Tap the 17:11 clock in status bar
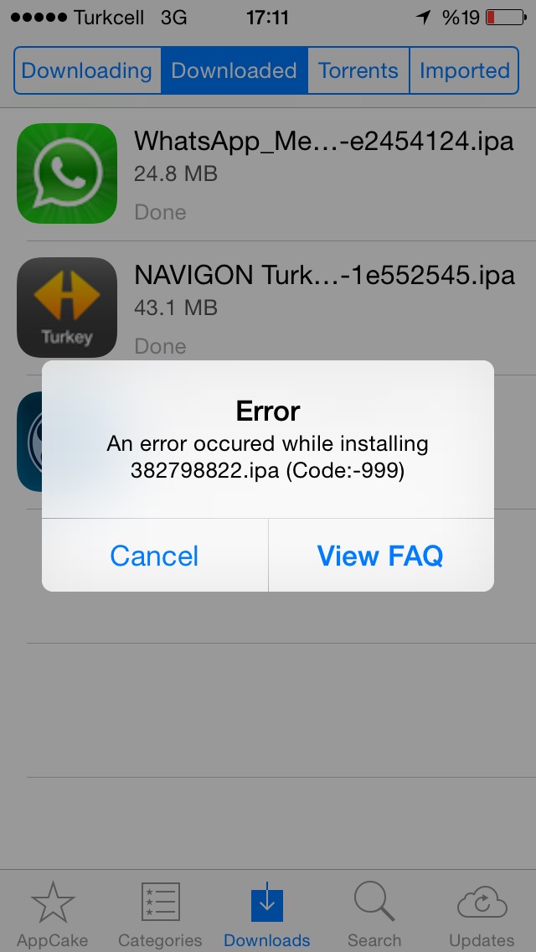Screen dimensions: 536x952 267,18
